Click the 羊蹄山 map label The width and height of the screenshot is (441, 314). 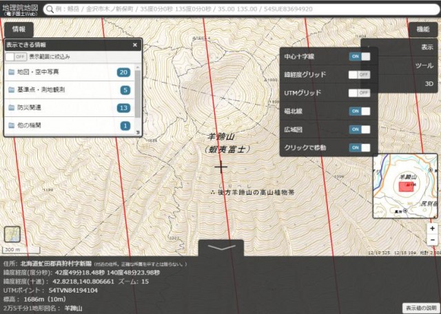tap(220, 137)
